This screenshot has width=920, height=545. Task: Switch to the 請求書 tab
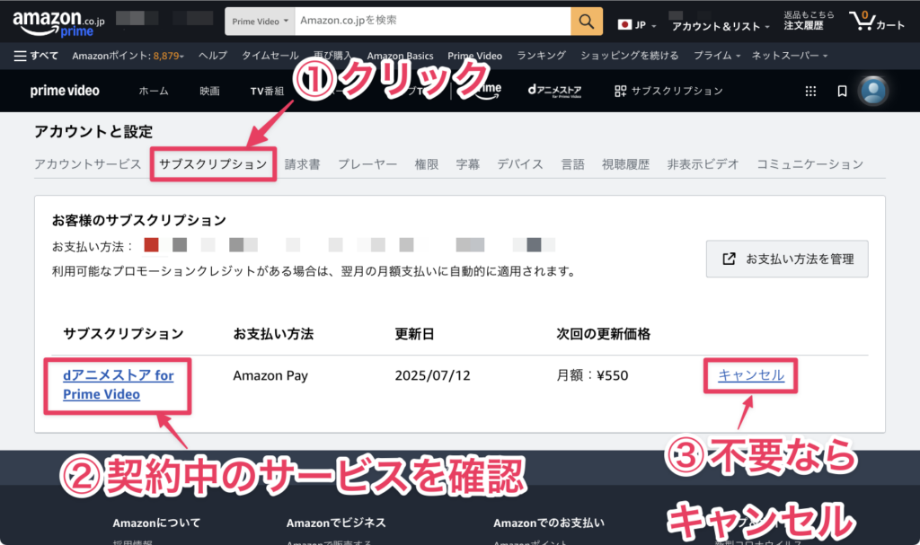pyautogui.click(x=302, y=164)
